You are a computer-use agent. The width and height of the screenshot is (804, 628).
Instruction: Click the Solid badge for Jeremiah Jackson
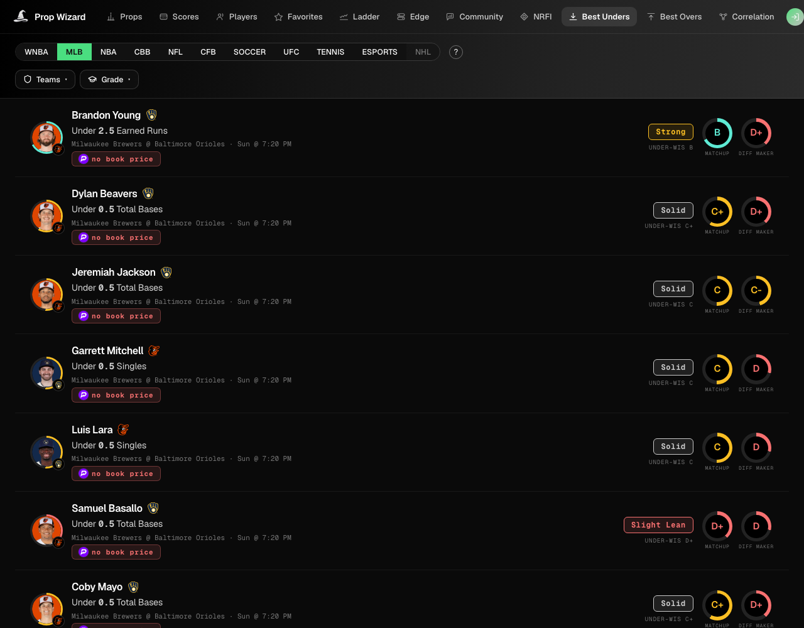(x=673, y=289)
